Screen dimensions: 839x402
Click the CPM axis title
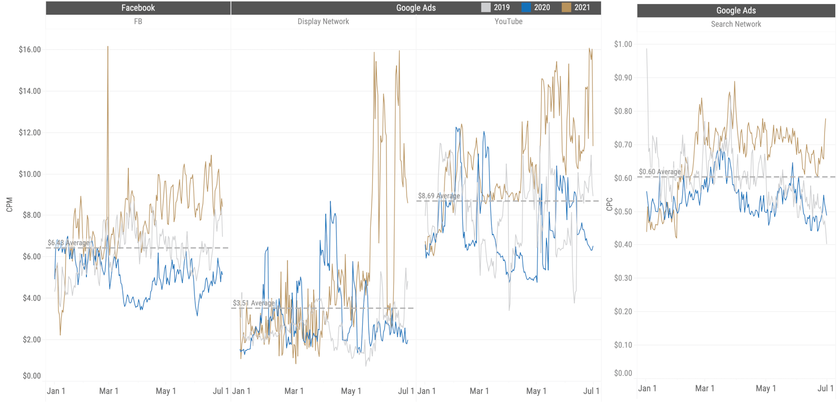pyautogui.click(x=9, y=204)
